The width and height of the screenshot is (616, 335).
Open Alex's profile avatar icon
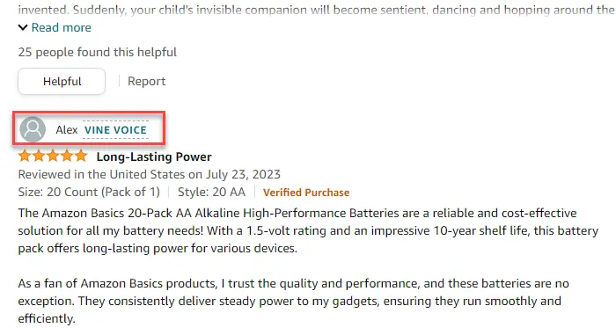click(x=33, y=129)
